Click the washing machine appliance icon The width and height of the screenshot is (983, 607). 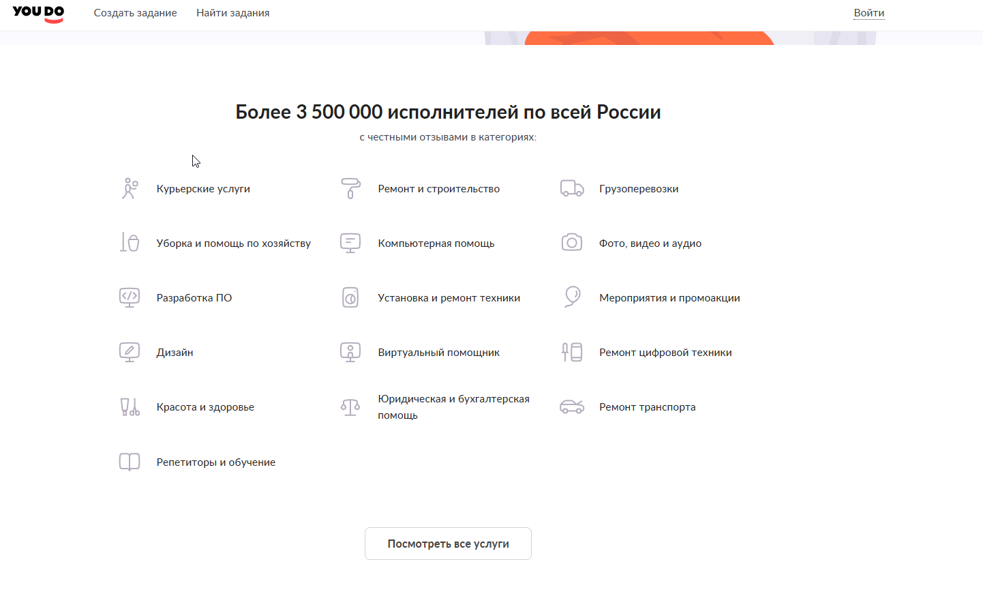(350, 297)
